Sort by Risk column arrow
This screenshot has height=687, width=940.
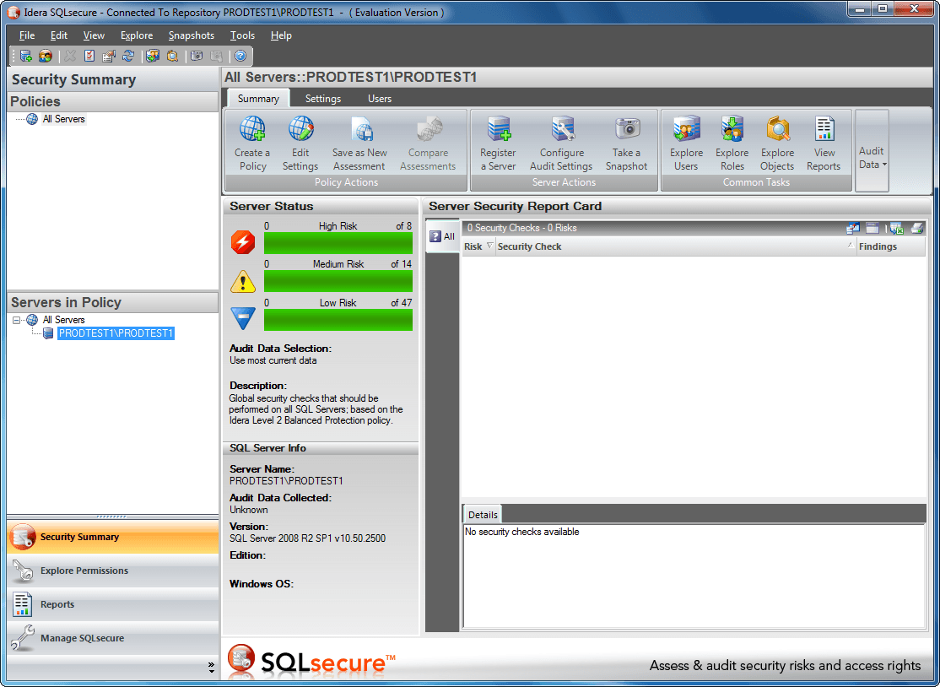[x=489, y=246]
